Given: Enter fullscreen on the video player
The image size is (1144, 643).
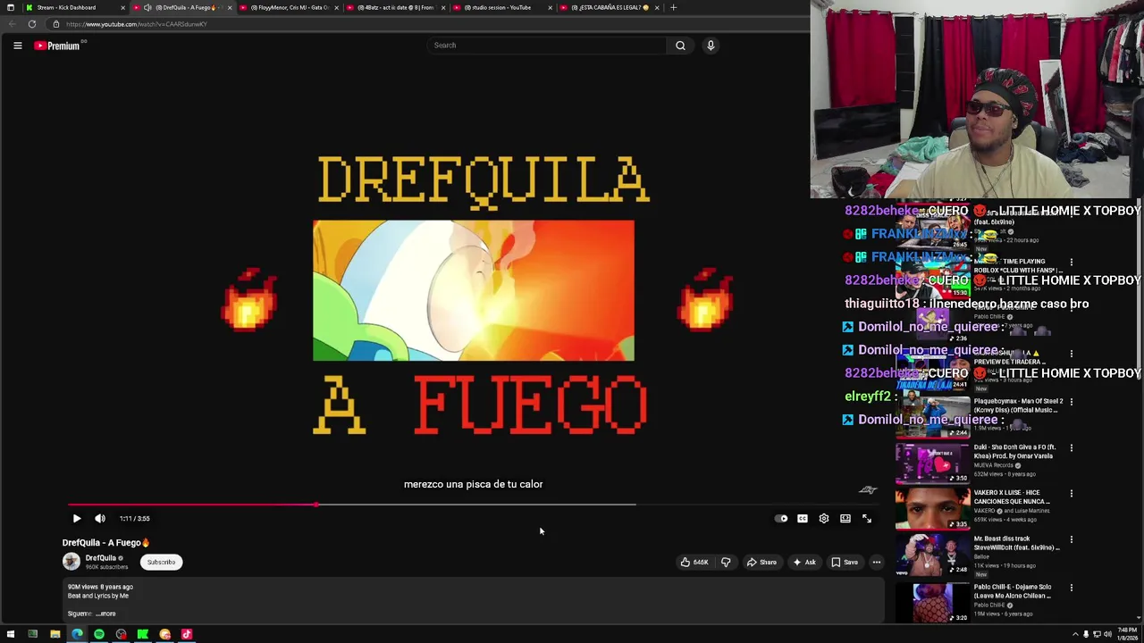Looking at the screenshot, I should click(867, 518).
